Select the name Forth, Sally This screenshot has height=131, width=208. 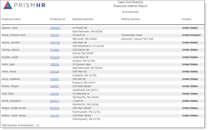click(x=8, y=65)
